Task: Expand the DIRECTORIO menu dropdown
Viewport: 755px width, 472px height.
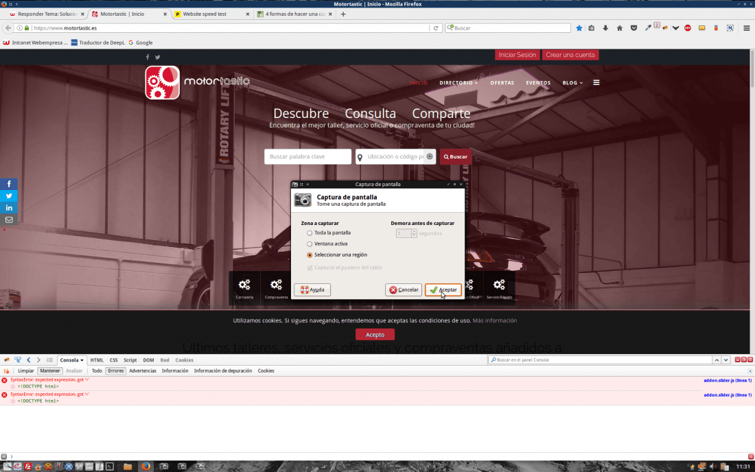Action: [458, 83]
